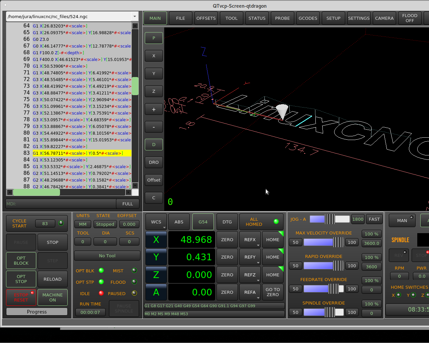
Task: Click the MAN mode button
Action: (x=402, y=220)
